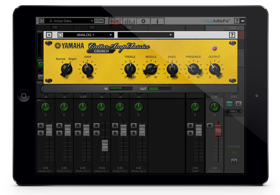Toggle the green insert power button
The height and width of the screenshot is (195, 280).
coord(41,64)
